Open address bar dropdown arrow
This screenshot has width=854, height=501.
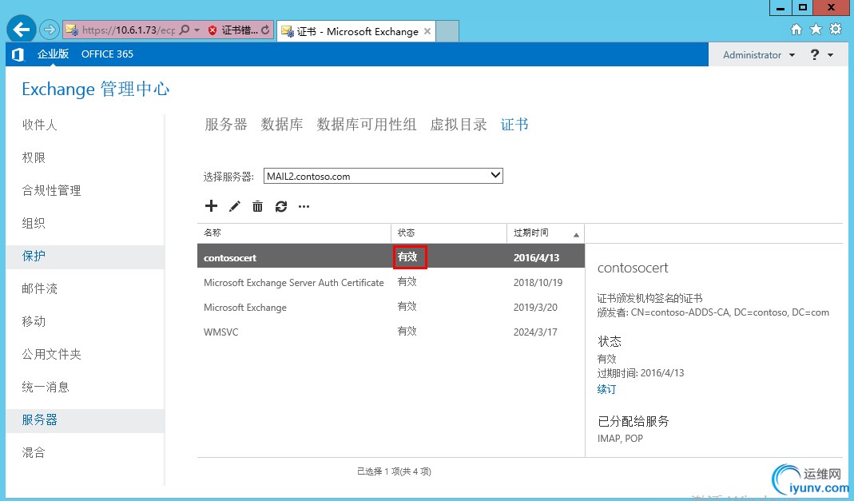coord(197,30)
